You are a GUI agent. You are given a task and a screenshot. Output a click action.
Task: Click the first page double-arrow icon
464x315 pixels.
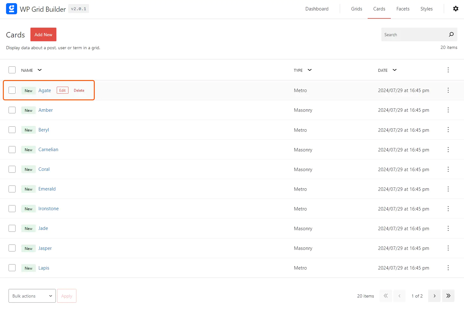coord(385,296)
